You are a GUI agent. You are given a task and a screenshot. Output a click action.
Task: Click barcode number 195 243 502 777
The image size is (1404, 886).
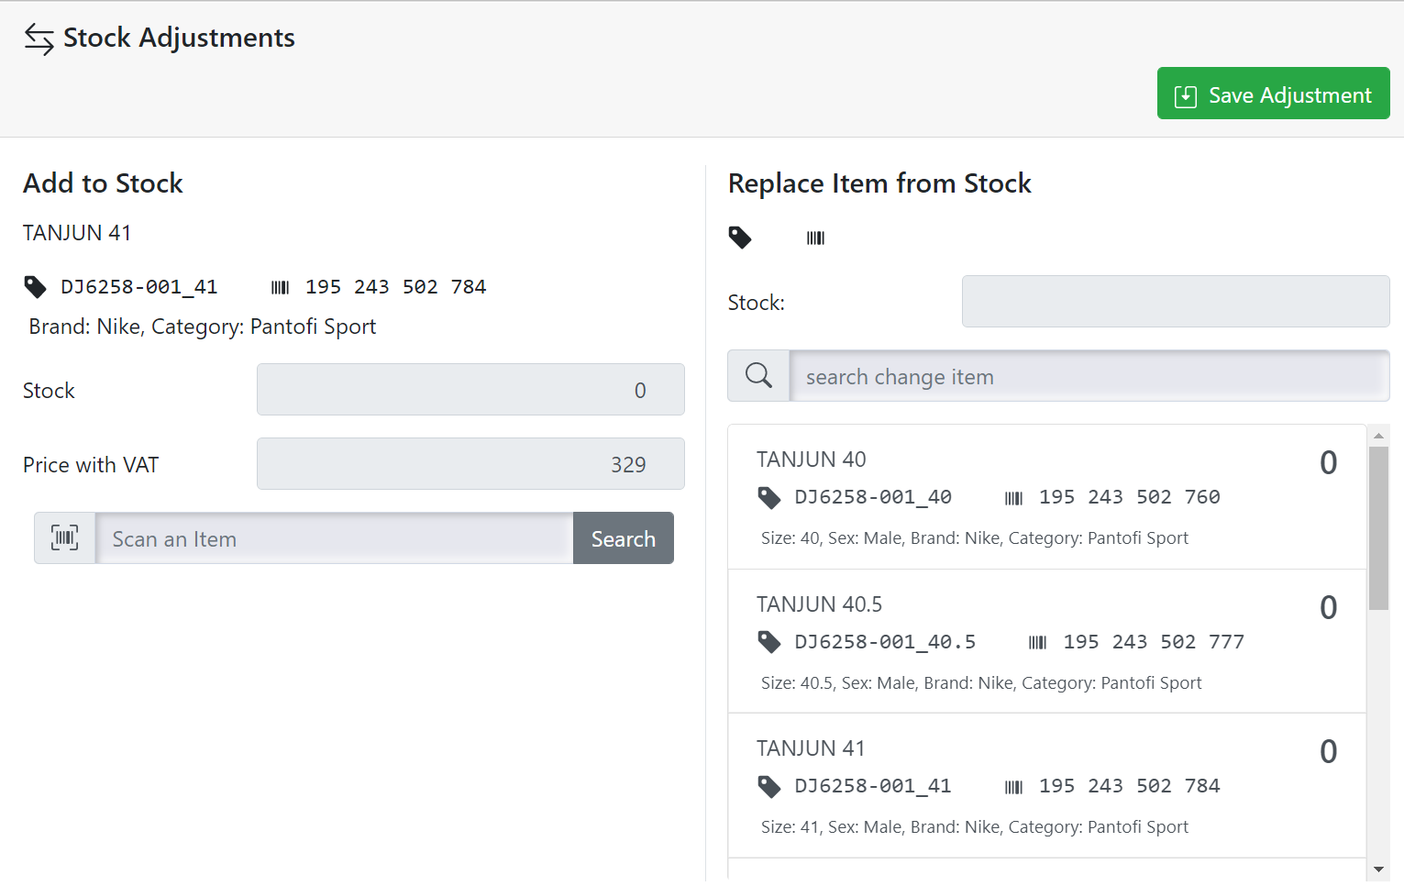click(1154, 642)
